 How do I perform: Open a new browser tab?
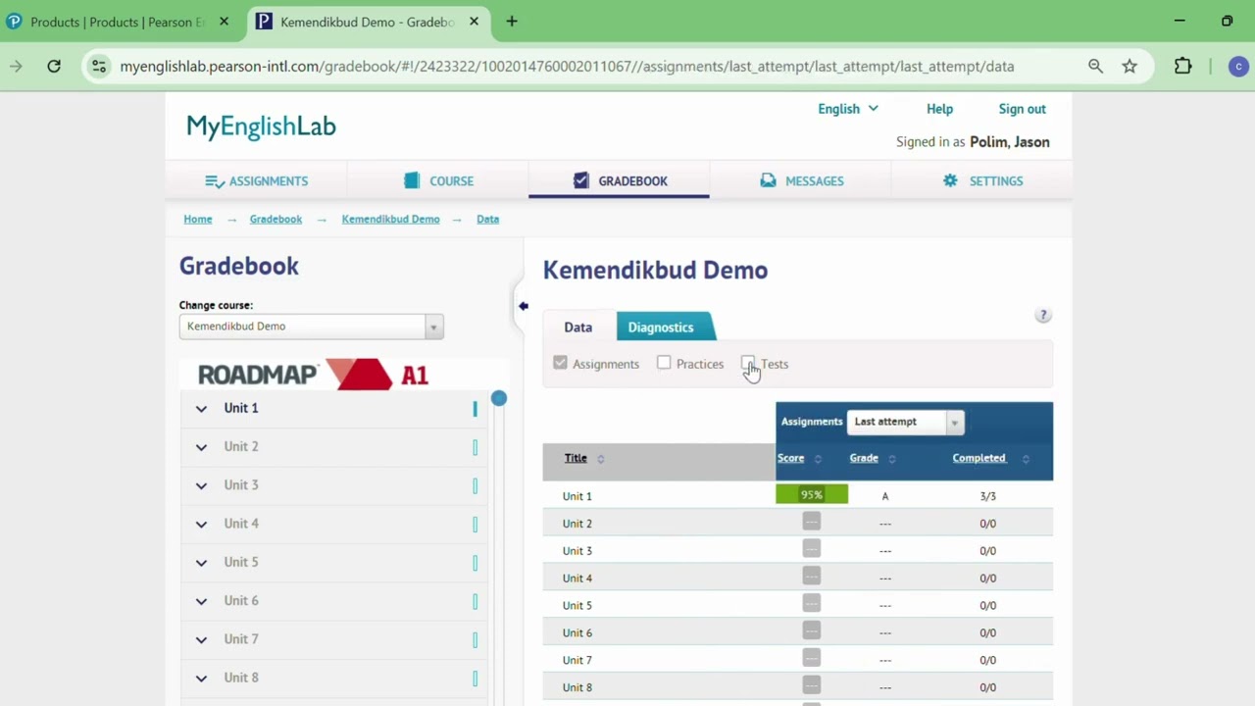coord(512,22)
